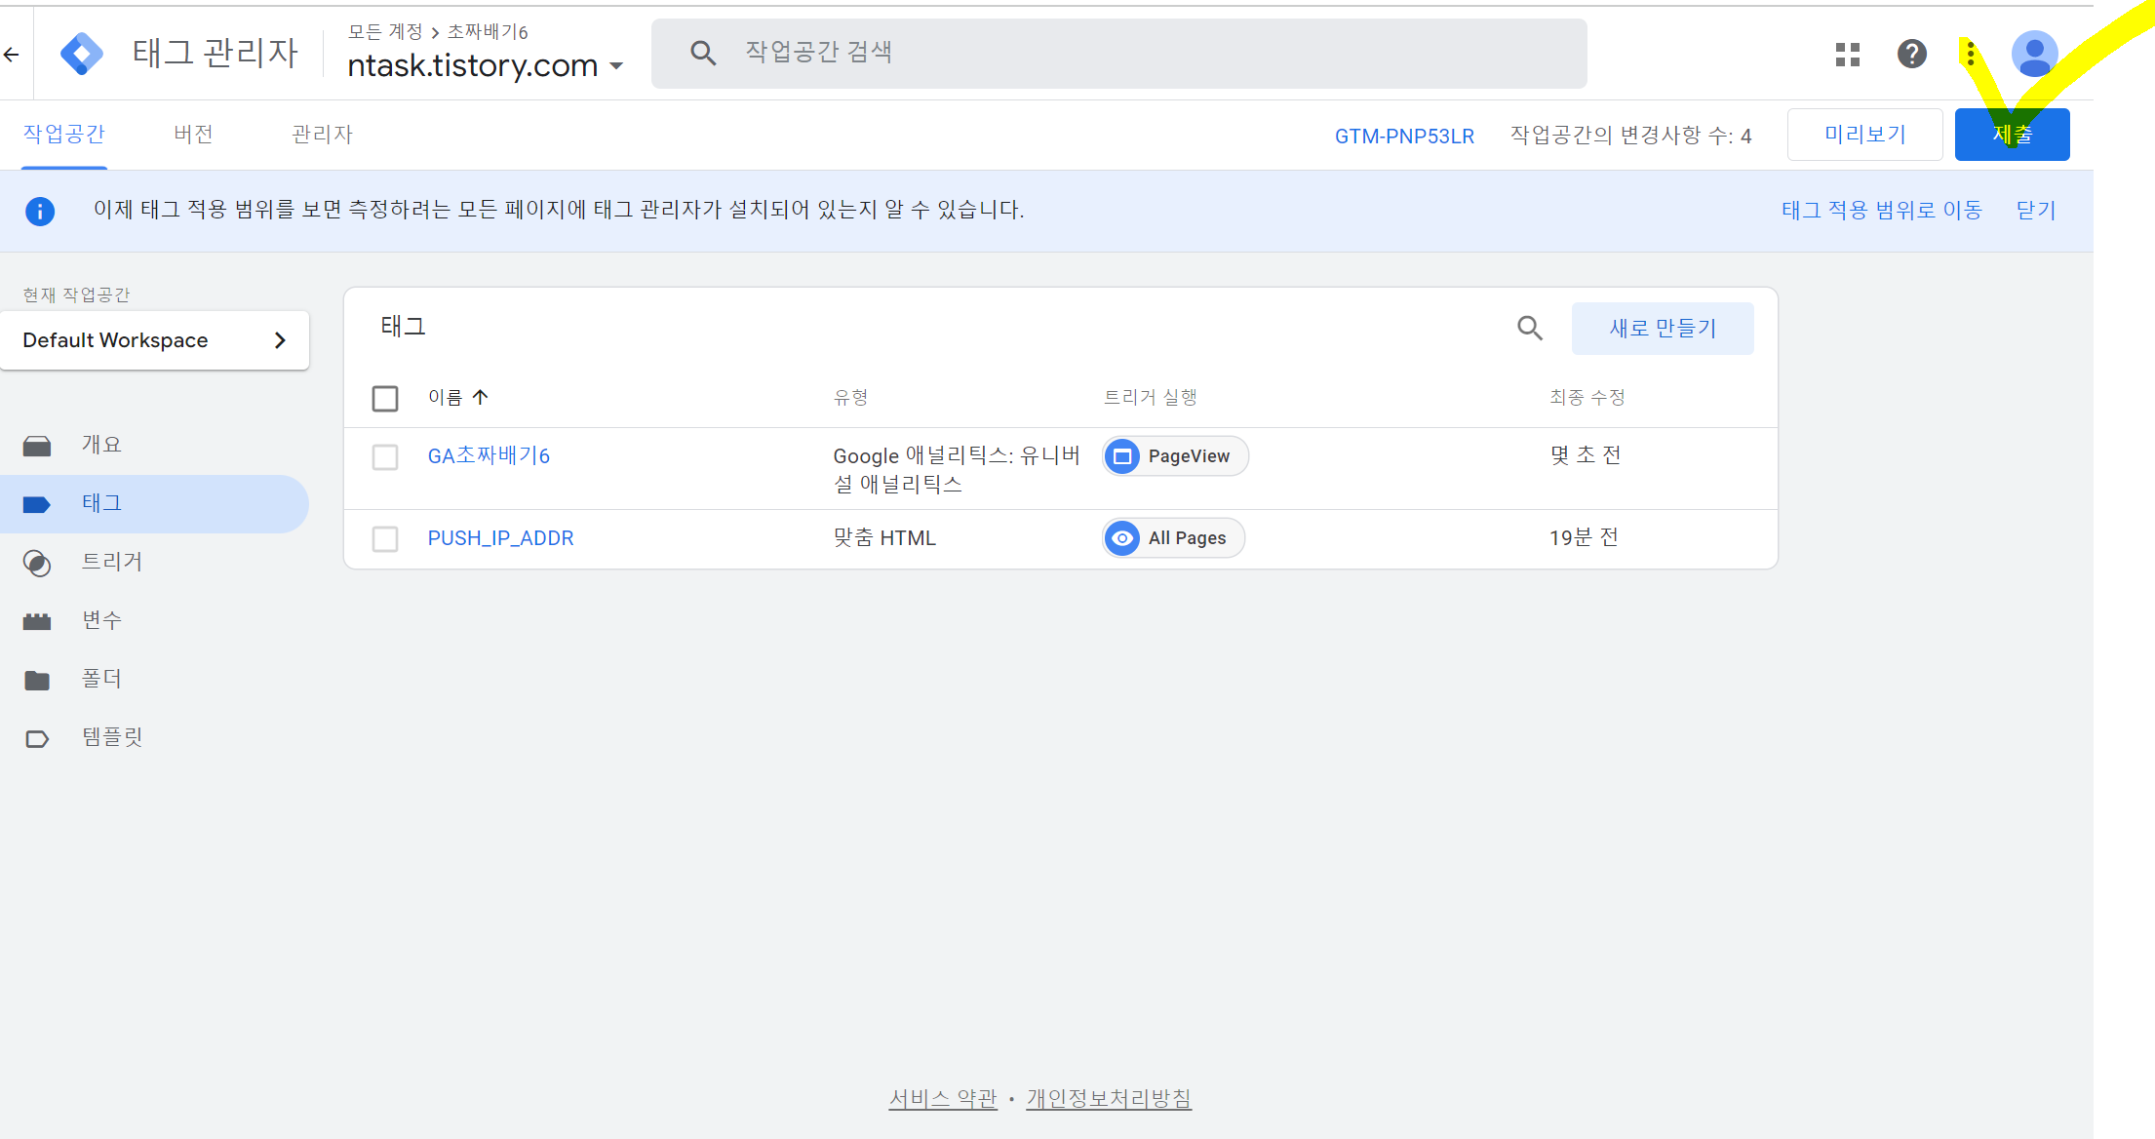Screen dimensions: 2155x1139
Task: Open 변수 in the sidebar
Action: click(101, 620)
